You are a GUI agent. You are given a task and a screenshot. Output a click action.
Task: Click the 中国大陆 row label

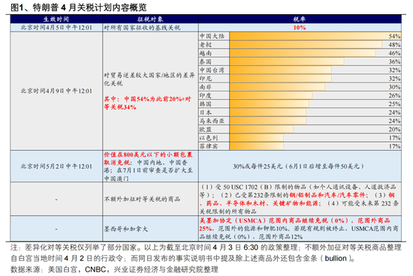click(x=212, y=36)
